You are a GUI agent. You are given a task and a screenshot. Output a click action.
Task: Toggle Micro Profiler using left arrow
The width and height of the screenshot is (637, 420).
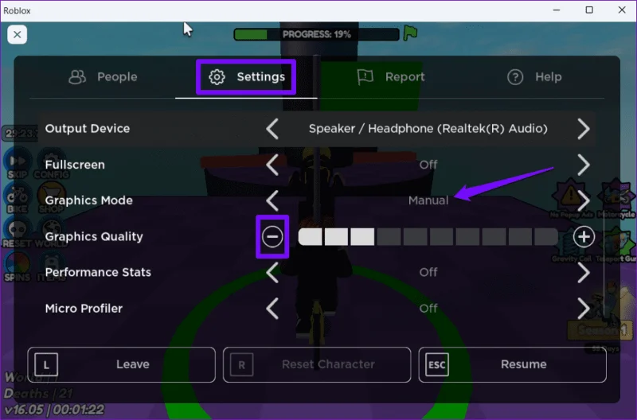[x=272, y=309]
